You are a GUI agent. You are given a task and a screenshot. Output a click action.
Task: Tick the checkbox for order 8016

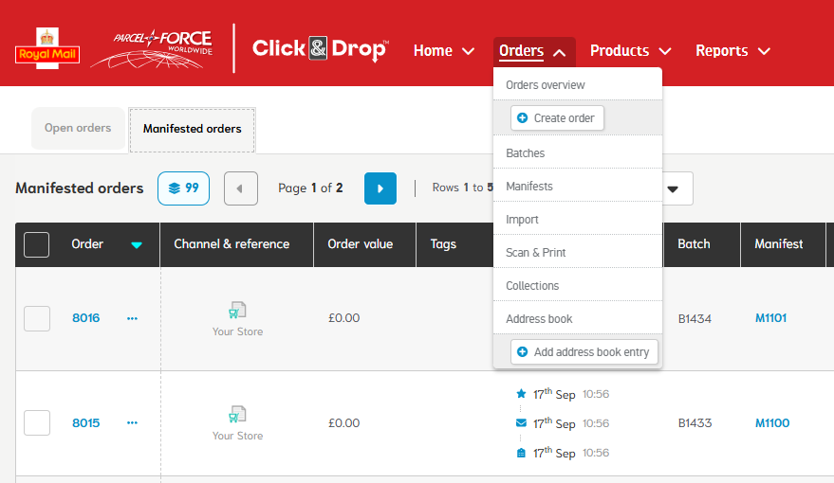37,318
